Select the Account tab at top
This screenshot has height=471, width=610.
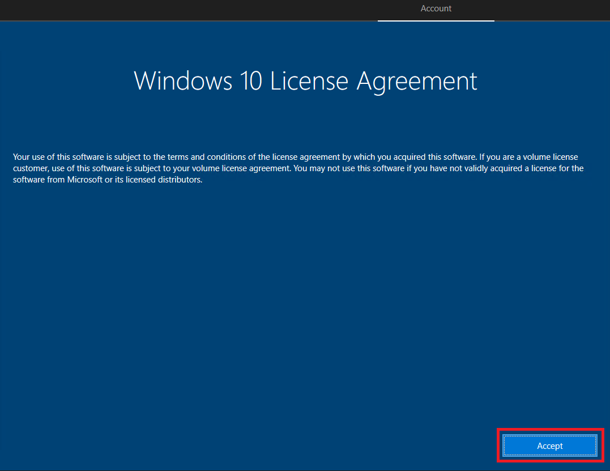436,9
